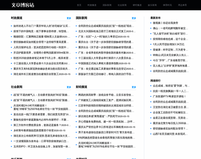
Task: Go to 周边体育 in the top navigation
Action: pos(182,5)
